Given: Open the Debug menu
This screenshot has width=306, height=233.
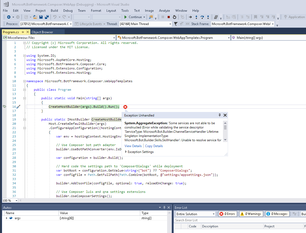Looking at the screenshot, I should (68, 11).
